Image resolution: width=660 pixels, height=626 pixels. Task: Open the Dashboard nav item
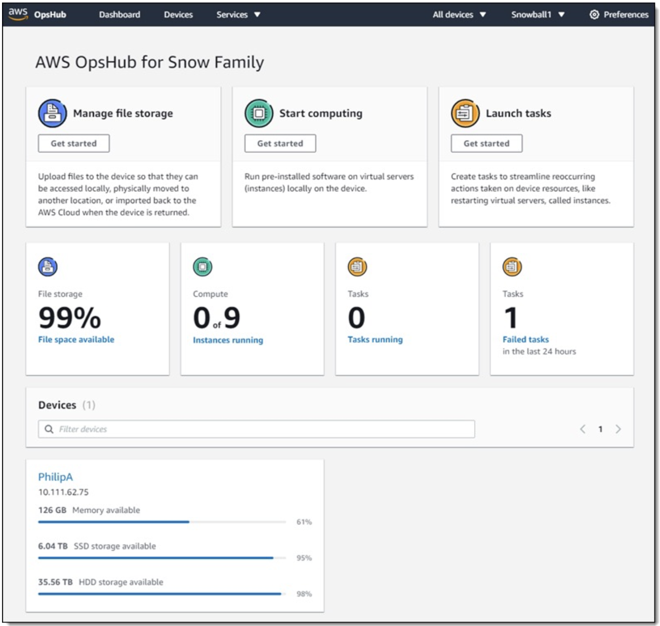pos(119,15)
